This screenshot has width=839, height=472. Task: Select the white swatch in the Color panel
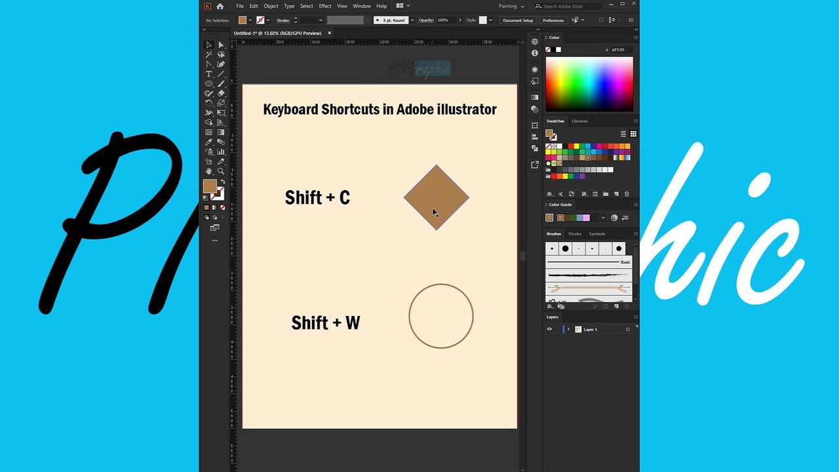click(x=558, y=50)
